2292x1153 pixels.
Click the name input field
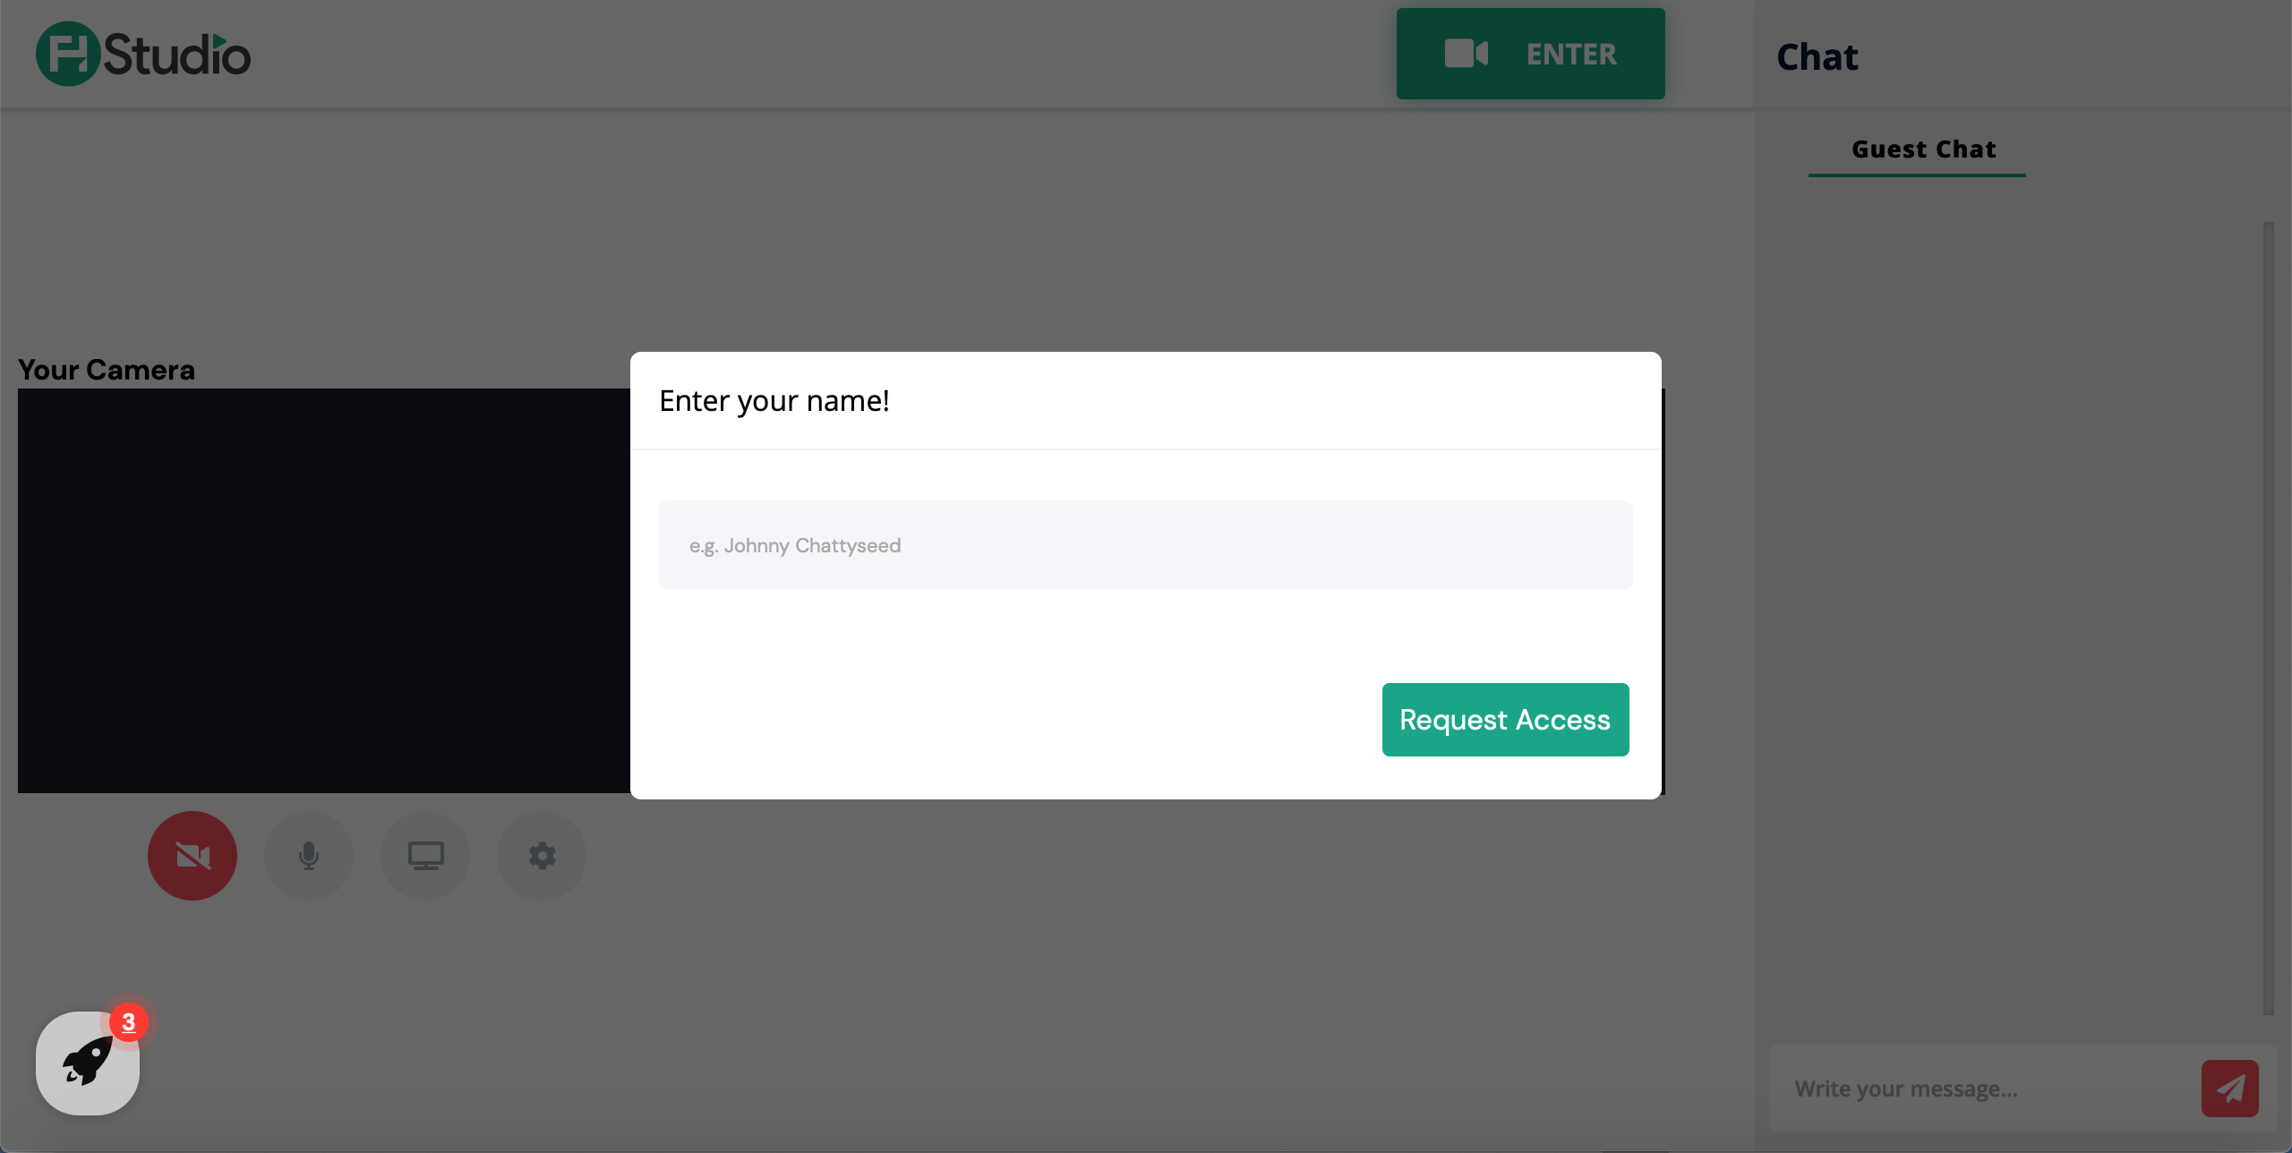[x=1145, y=545]
